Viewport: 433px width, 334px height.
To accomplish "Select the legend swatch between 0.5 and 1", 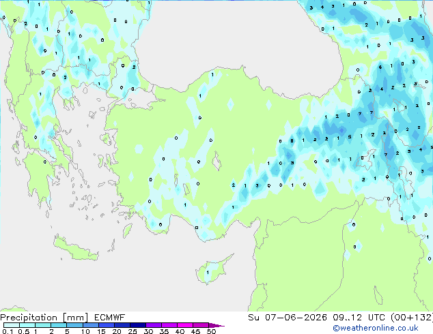I will pos(27,325).
